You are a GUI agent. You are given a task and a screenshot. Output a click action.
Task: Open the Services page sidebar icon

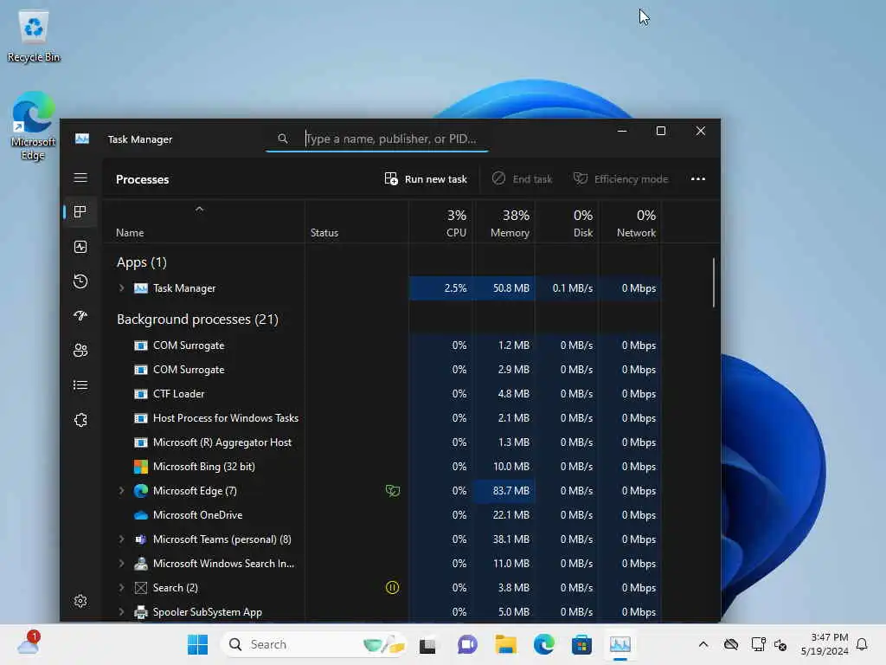tap(80, 420)
